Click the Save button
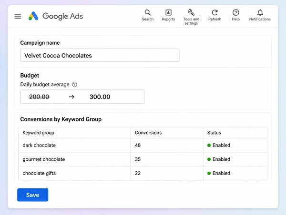 [x=32, y=195]
